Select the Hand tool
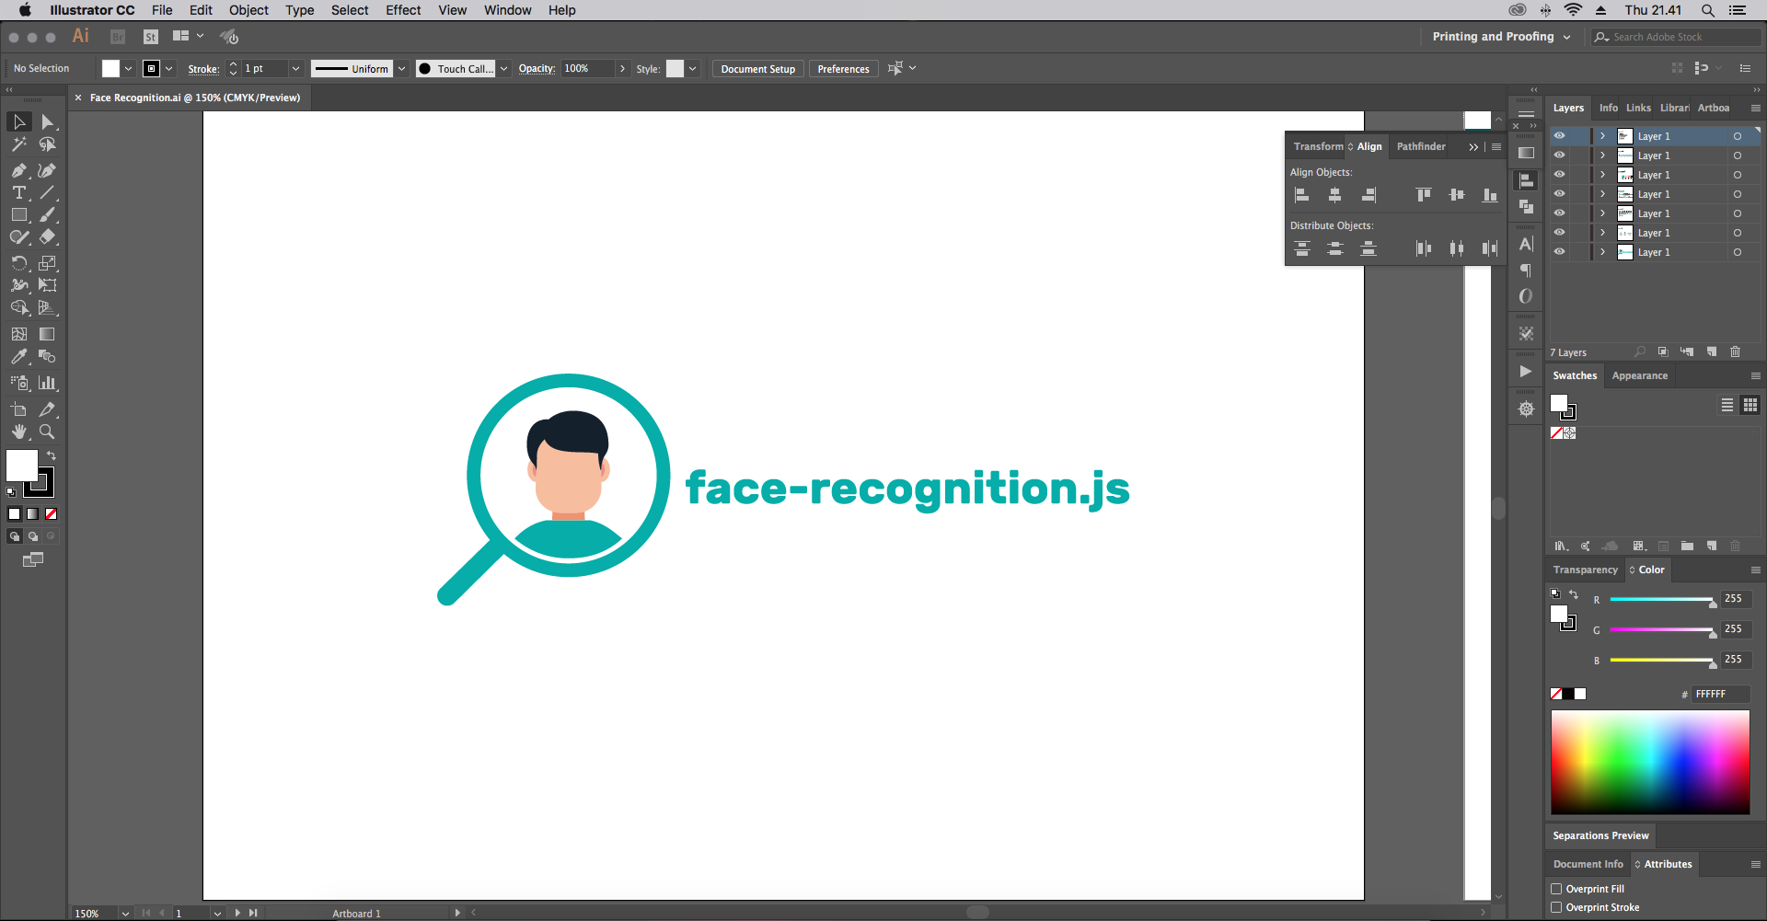The height and width of the screenshot is (921, 1767). tap(18, 432)
